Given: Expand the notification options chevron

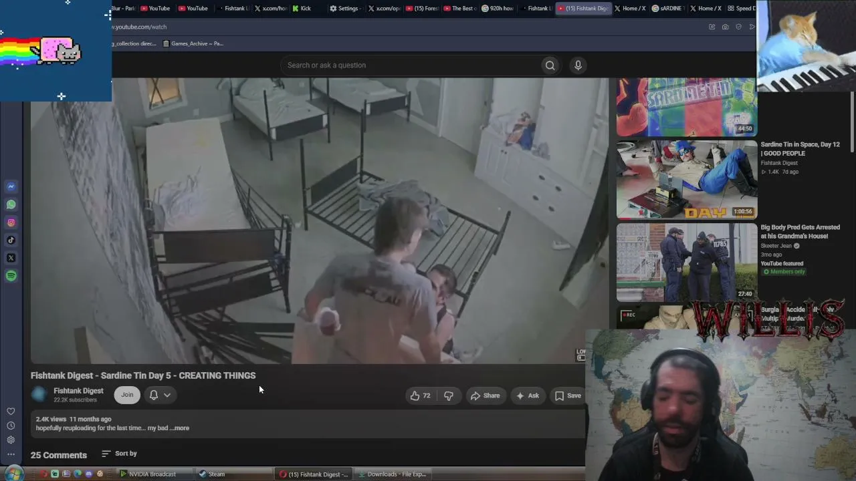Looking at the screenshot, I should coord(167,395).
